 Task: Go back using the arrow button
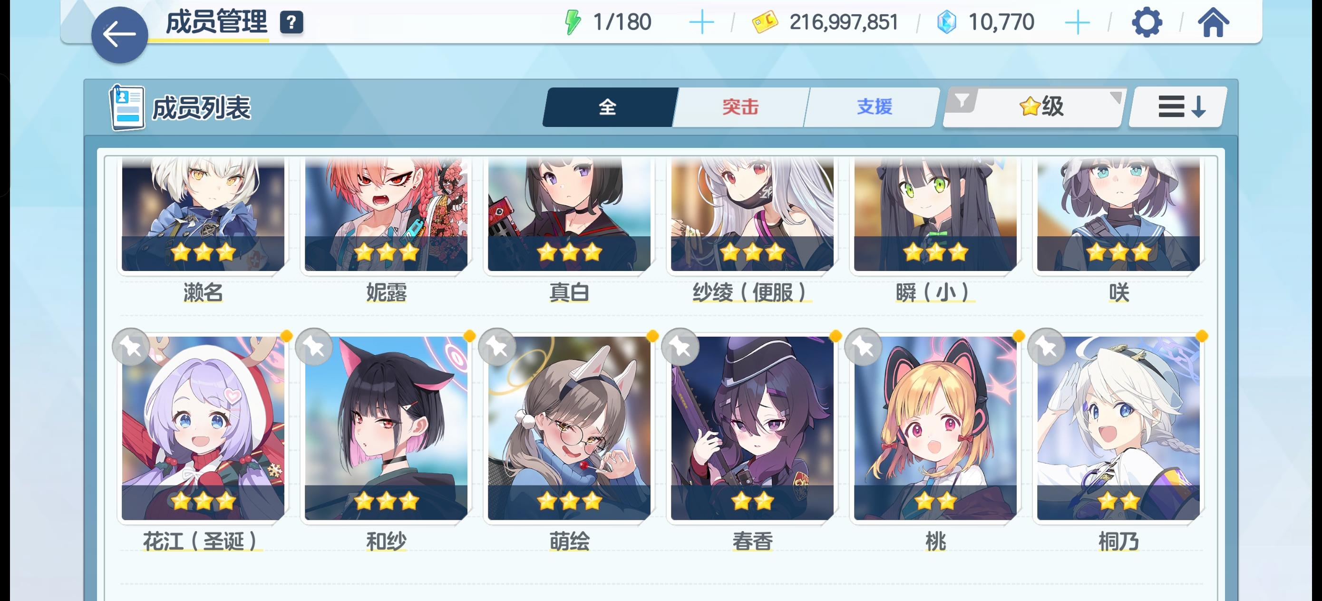click(119, 35)
